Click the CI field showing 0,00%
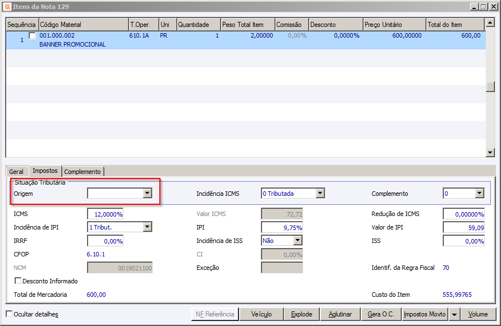 click(x=282, y=254)
